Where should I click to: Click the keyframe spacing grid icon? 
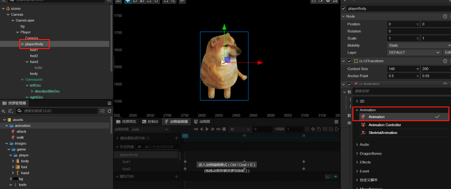pyautogui.click(x=307, y=129)
